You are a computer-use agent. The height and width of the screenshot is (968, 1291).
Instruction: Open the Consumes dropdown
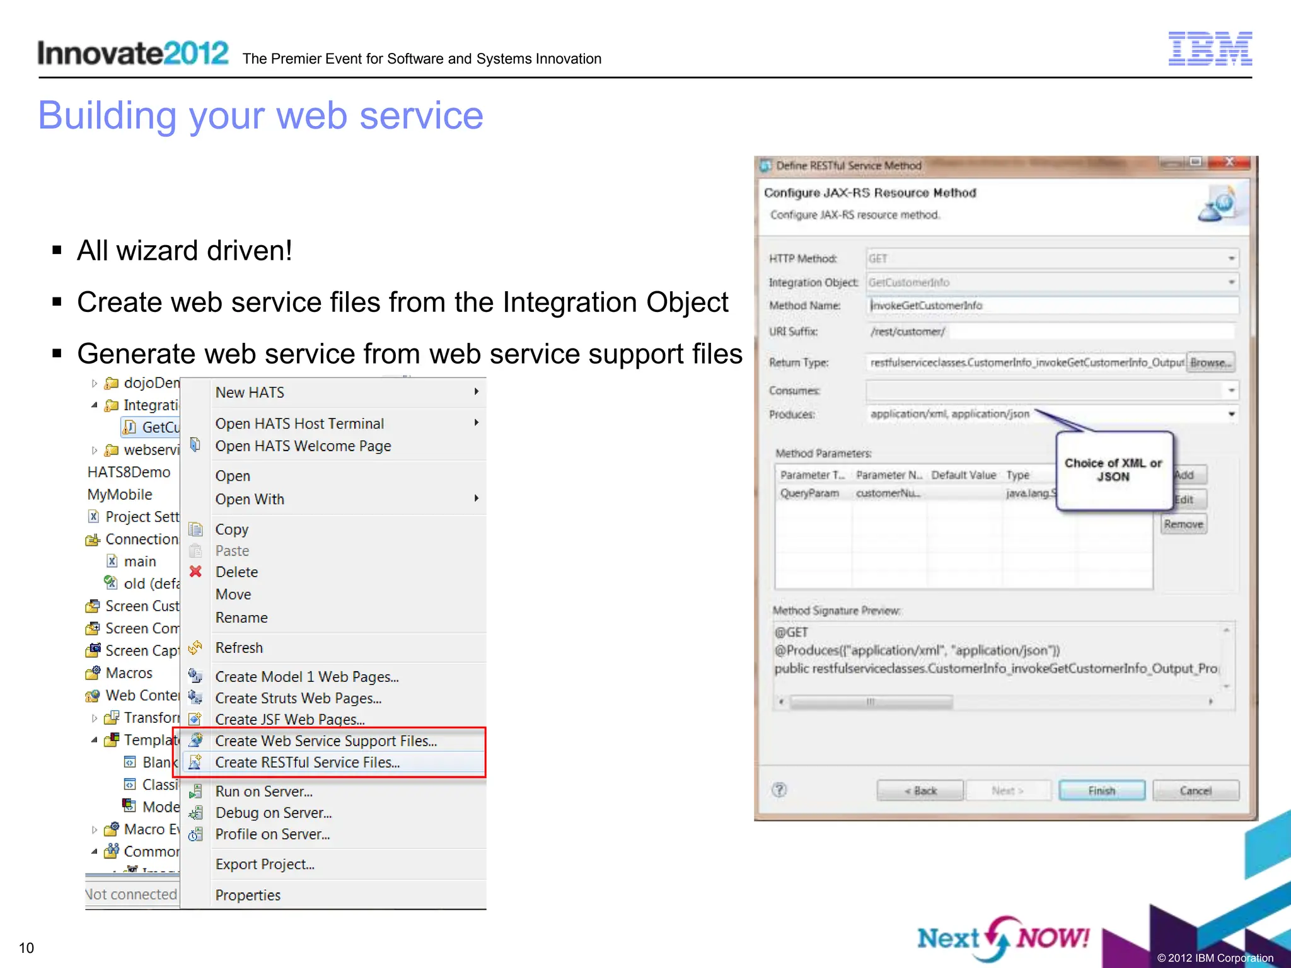pos(1231,390)
